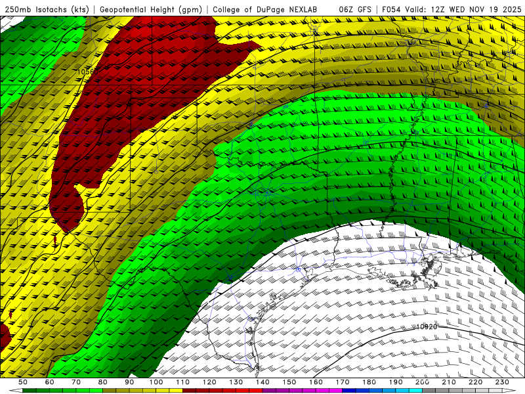Click the 'College of DuPage NEXLAB' label
Image resolution: width=525 pixels, height=394 pixels.
[x=265, y=10]
